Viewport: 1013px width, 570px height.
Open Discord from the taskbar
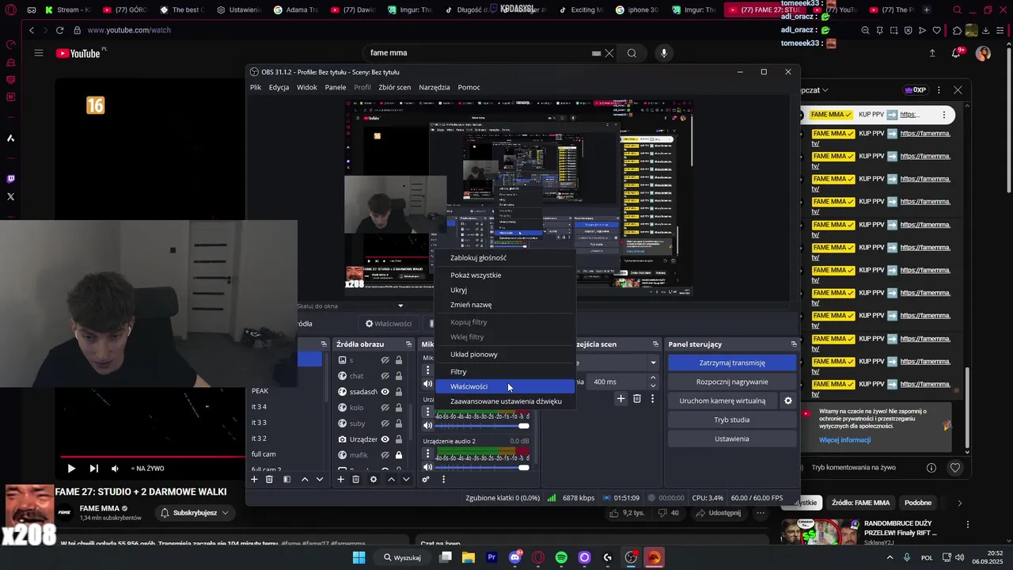pos(515,557)
